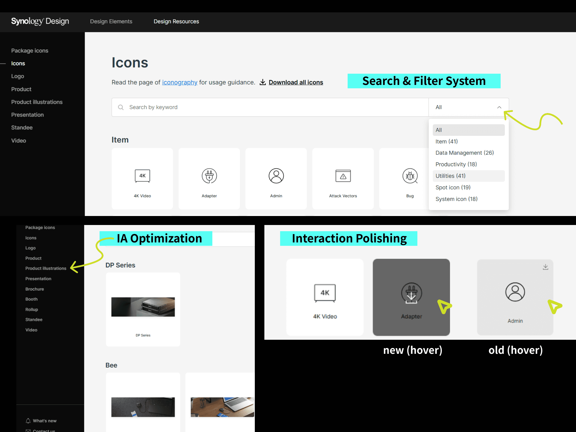
Task: Click the 4K Video icon card
Action: point(142,179)
